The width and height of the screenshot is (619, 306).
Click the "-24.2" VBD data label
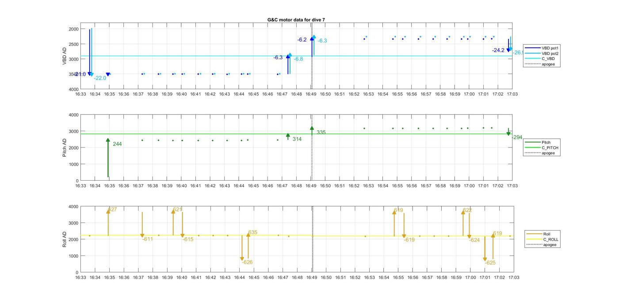pyautogui.click(x=498, y=50)
